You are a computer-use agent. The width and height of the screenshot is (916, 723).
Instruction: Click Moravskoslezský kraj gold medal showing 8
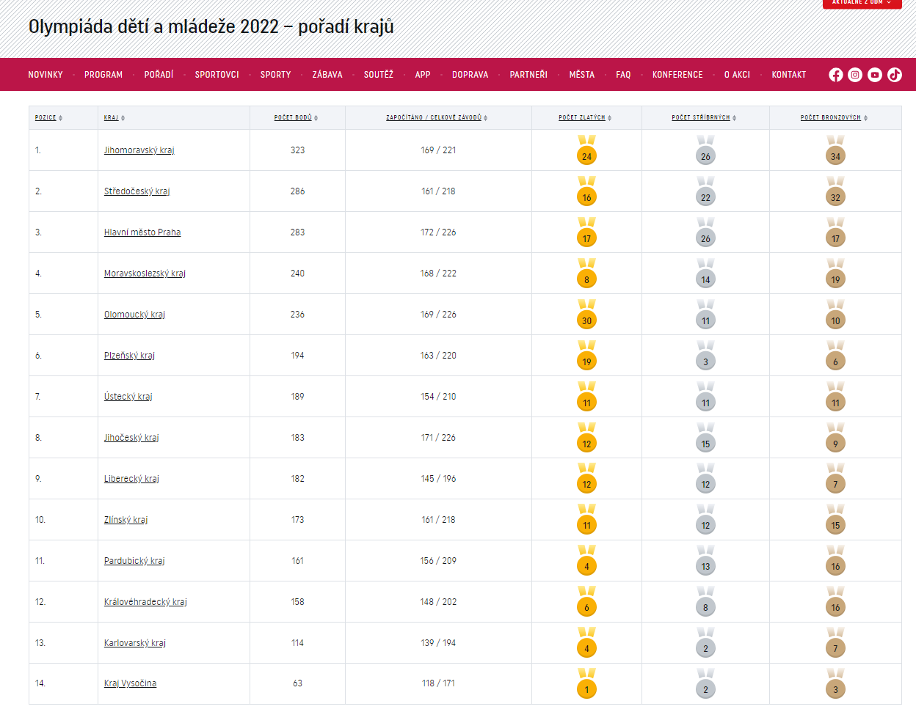click(x=586, y=274)
